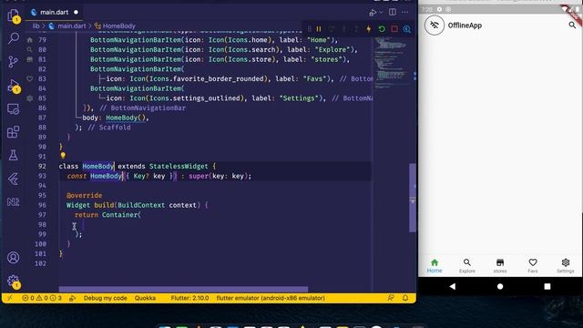Tap the Android recents button
583x328 pixels.
click(547, 286)
